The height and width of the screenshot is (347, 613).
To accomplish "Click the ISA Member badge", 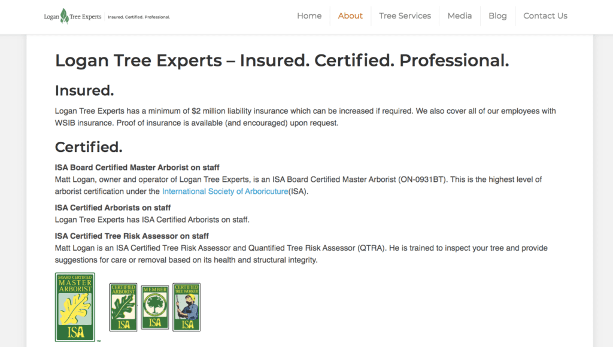I will tap(155, 308).
